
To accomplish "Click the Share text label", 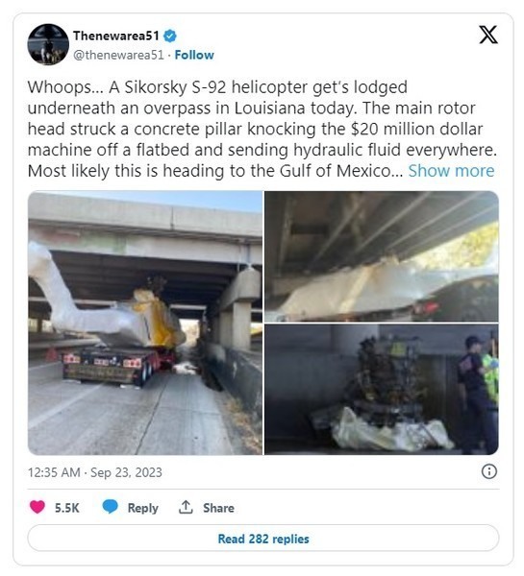I will point(218,508).
